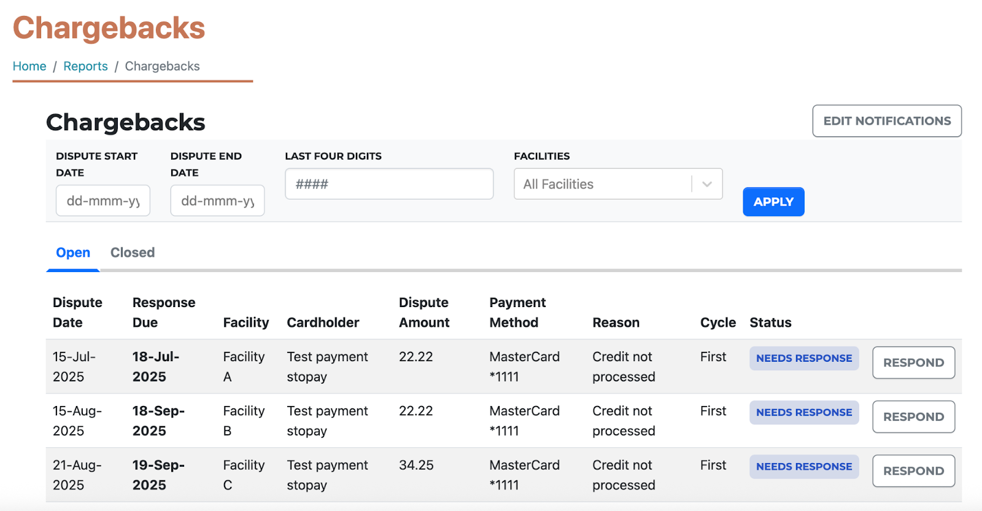Focus the Dispute Start Date field

click(x=103, y=201)
